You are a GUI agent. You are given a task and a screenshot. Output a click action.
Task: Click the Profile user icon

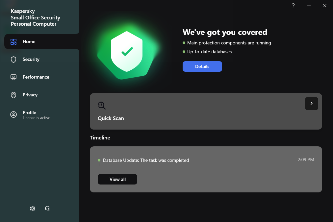point(13,114)
